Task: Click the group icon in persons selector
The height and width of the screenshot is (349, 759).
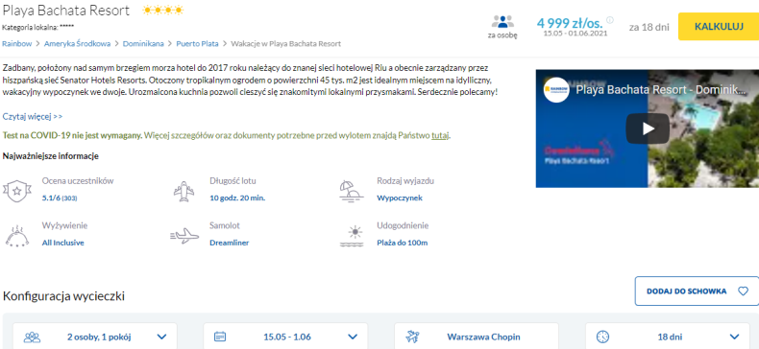Action: click(x=32, y=337)
